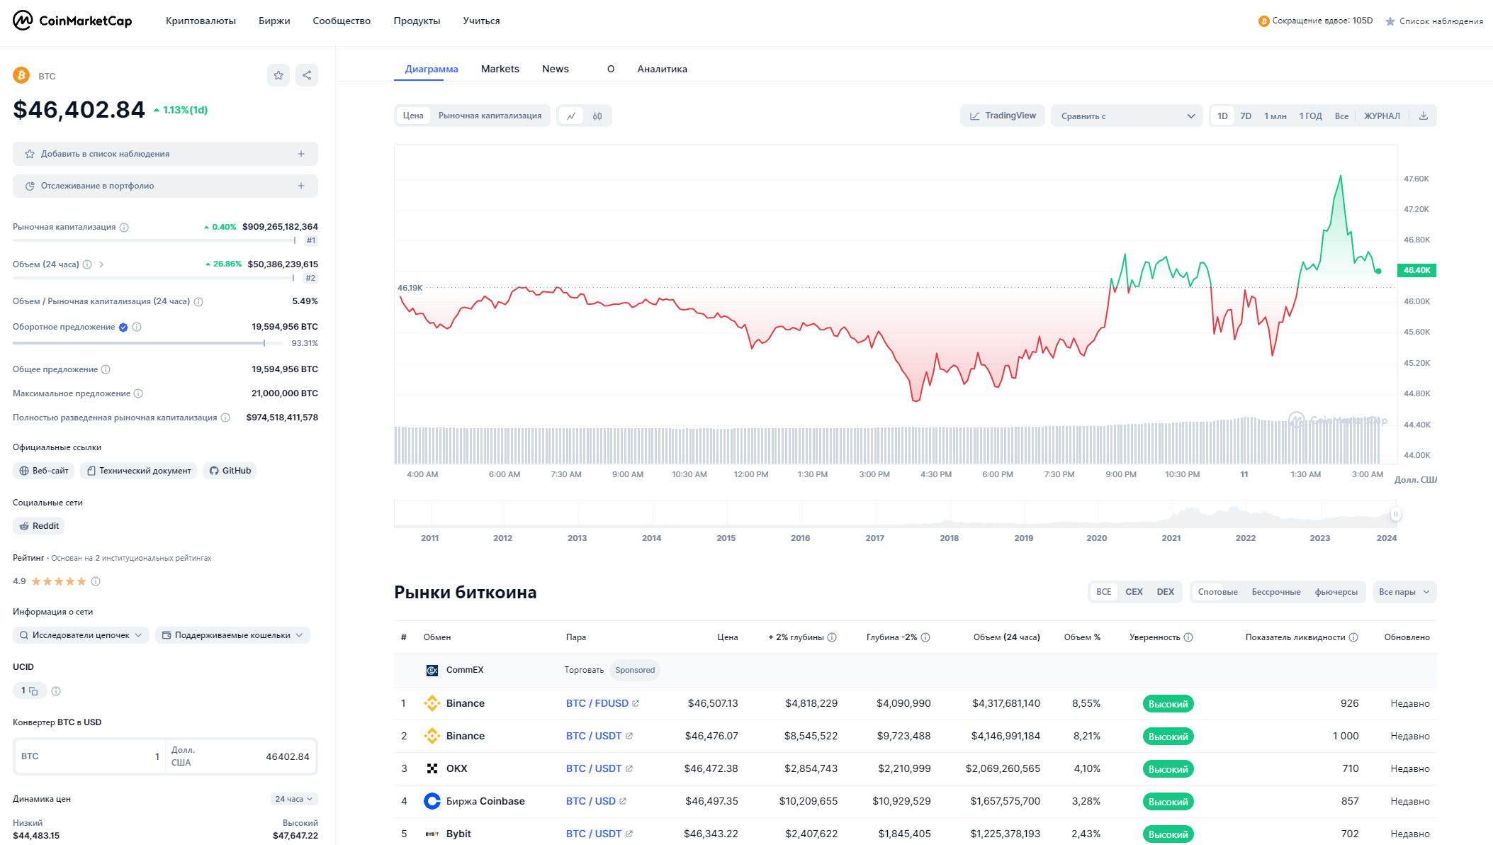Switch to Markets tab
This screenshot has height=845, width=1493.
(500, 69)
